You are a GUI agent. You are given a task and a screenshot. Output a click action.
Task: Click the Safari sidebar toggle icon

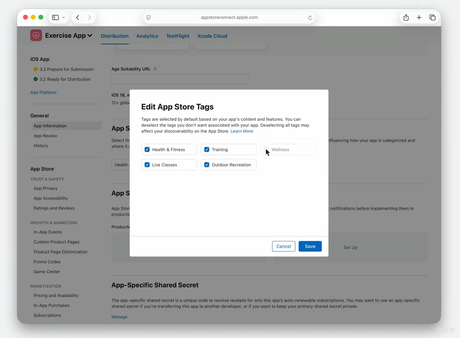pyautogui.click(x=55, y=17)
